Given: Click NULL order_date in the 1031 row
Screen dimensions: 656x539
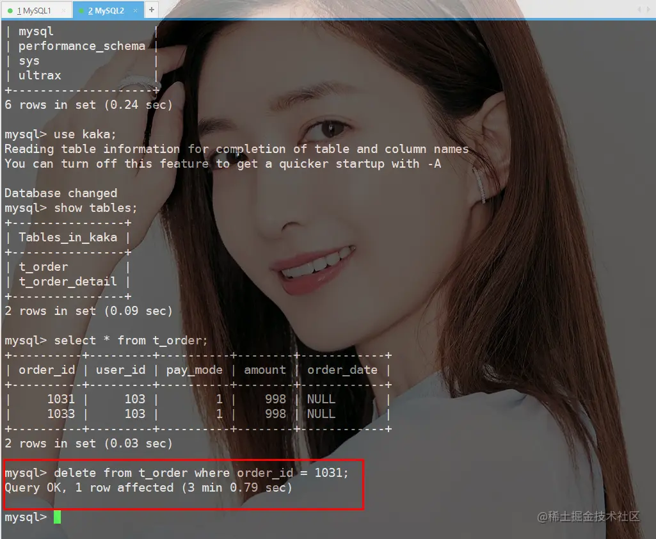Looking at the screenshot, I should 321,399.
